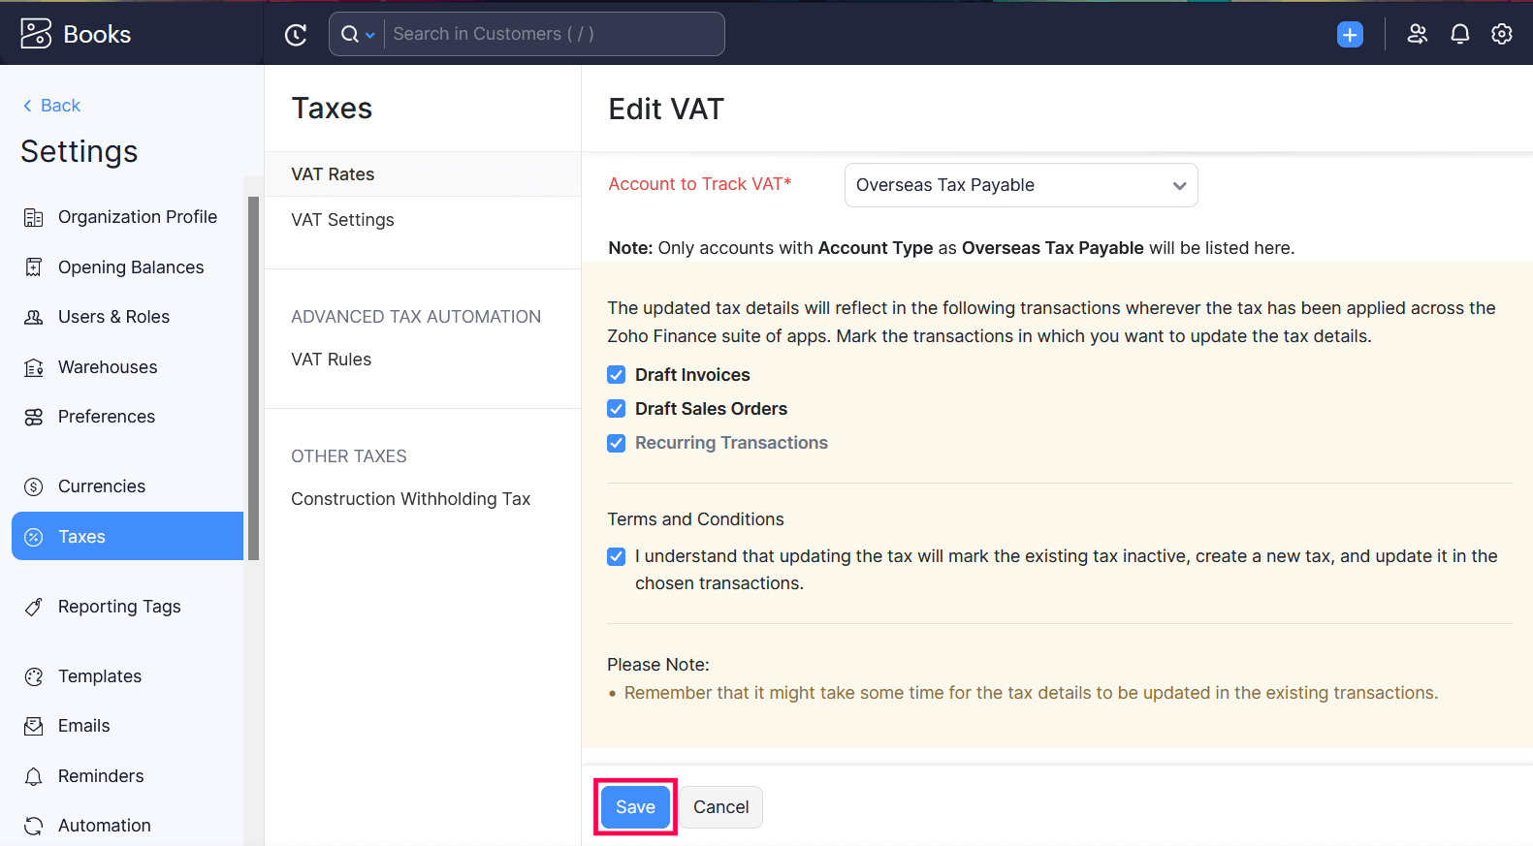Uncheck the Draft Sales Orders checkbox

click(617, 409)
